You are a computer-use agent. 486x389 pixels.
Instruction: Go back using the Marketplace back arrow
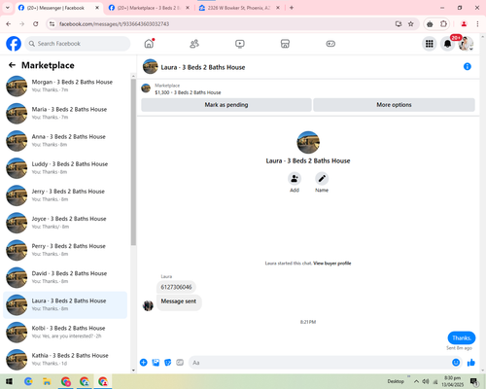(x=12, y=65)
